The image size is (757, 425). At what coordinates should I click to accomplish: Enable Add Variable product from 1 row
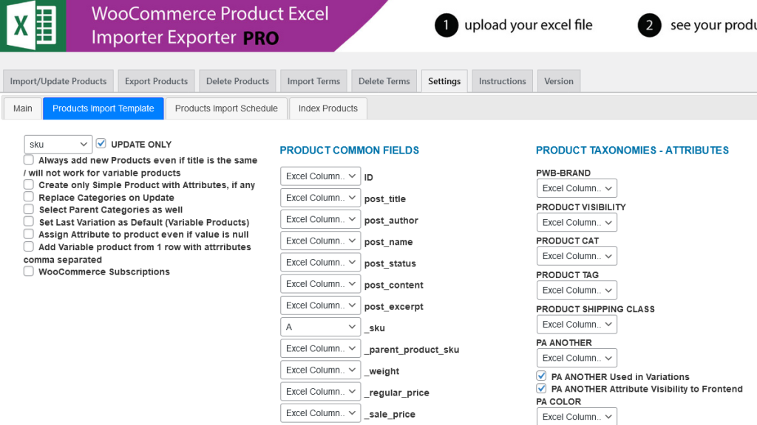[29, 246]
